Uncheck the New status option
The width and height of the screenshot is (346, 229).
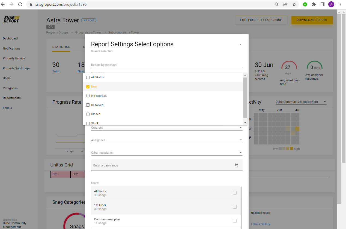coord(88,87)
